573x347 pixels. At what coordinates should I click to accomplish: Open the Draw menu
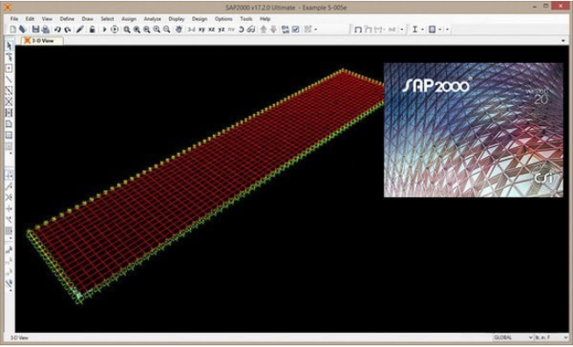(88, 18)
